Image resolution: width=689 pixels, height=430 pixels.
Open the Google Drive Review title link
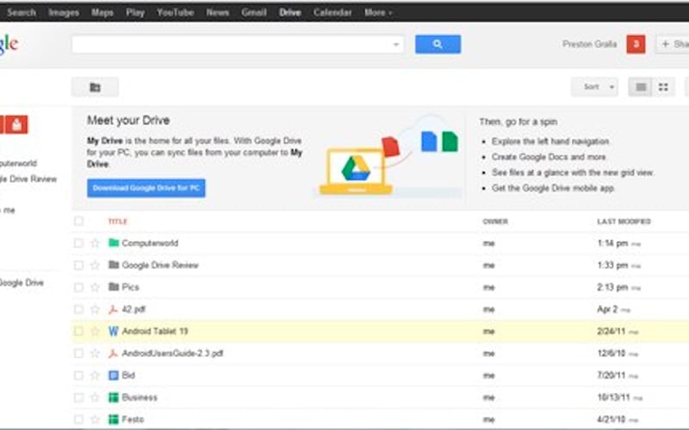[x=160, y=265]
